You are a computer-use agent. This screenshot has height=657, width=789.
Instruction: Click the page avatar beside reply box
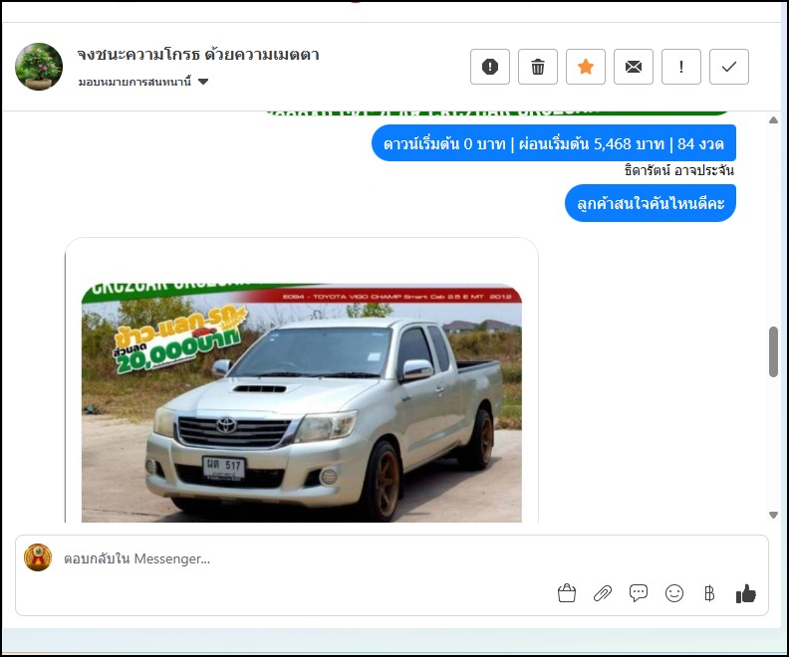click(38, 557)
